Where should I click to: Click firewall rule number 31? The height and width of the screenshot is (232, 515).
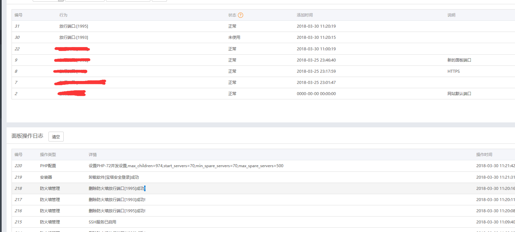pos(17,26)
